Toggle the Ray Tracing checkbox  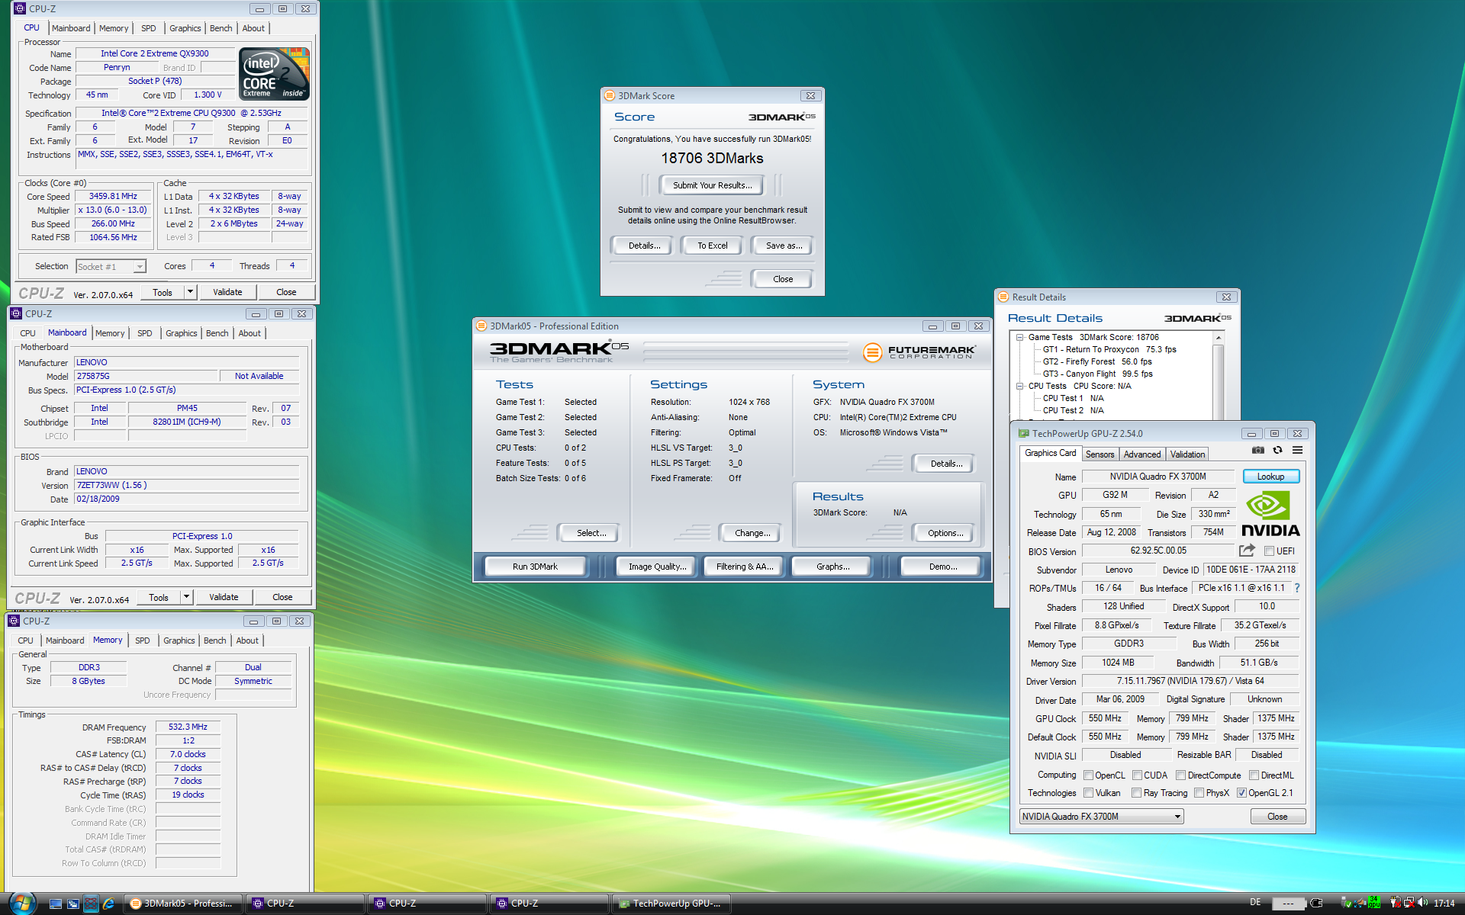tap(1137, 793)
